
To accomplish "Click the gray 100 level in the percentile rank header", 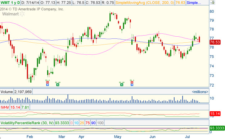I will [x=100, y=123].
